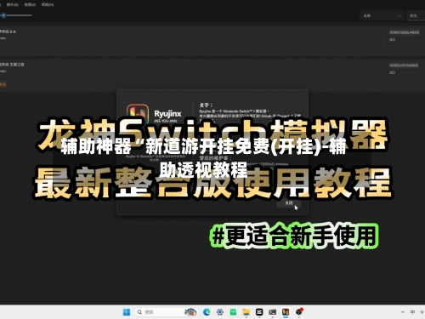Open File Explorer from the taskbar
This screenshot has width=425, height=319.
pyautogui.click(x=246, y=312)
